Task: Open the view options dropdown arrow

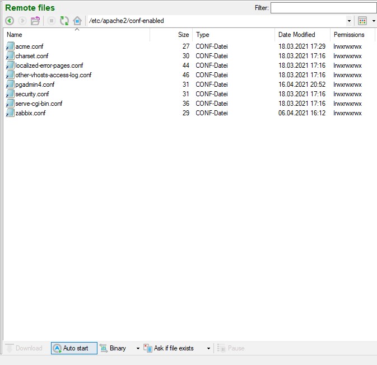Action: coord(374,21)
